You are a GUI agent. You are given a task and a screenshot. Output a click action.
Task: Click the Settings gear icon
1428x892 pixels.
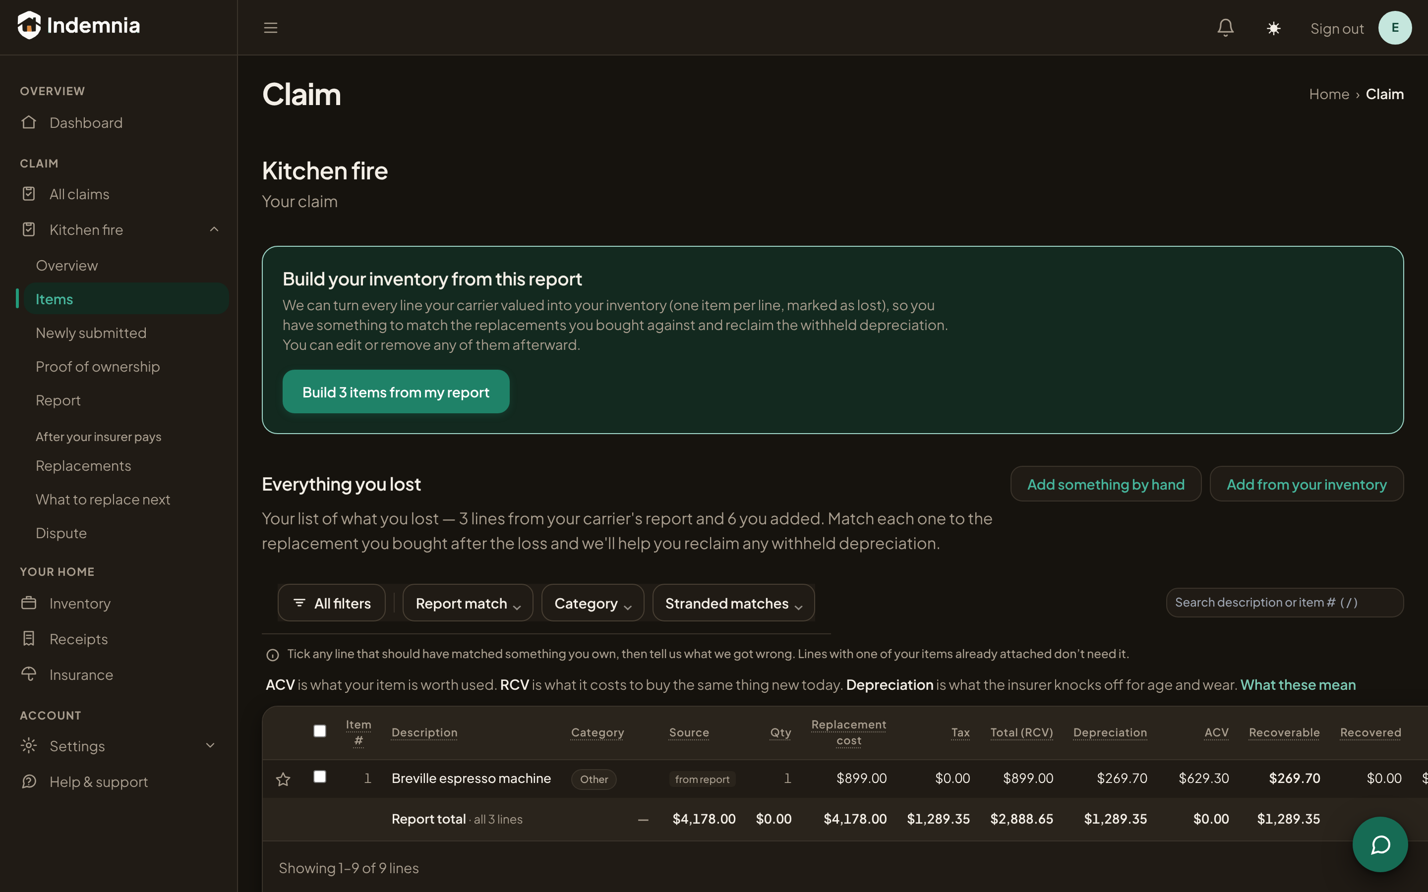(28, 746)
